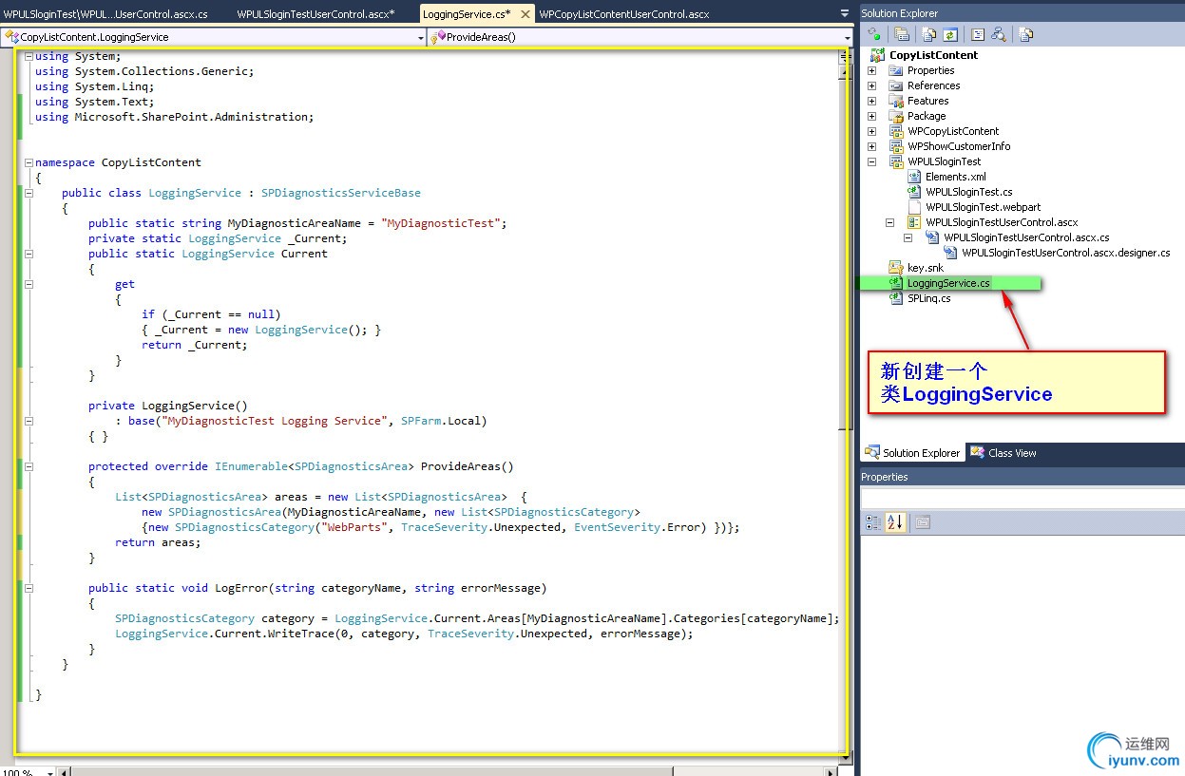This screenshot has width=1185, height=776.
Task: Collapse the ProvideAreas method outline block
Action: [29, 466]
